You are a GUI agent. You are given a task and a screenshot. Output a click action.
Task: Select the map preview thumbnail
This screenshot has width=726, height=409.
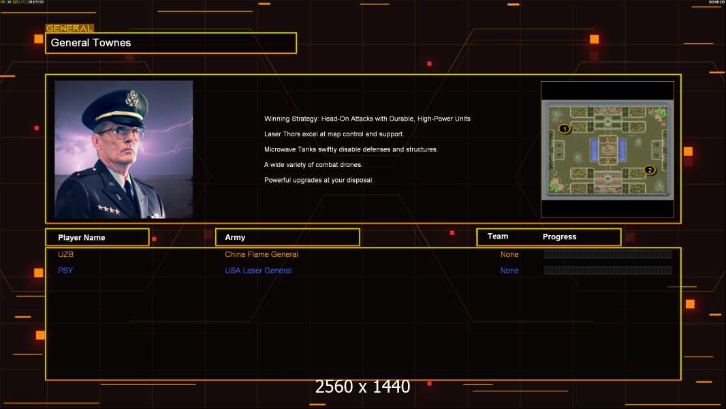click(x=607, y=149)
